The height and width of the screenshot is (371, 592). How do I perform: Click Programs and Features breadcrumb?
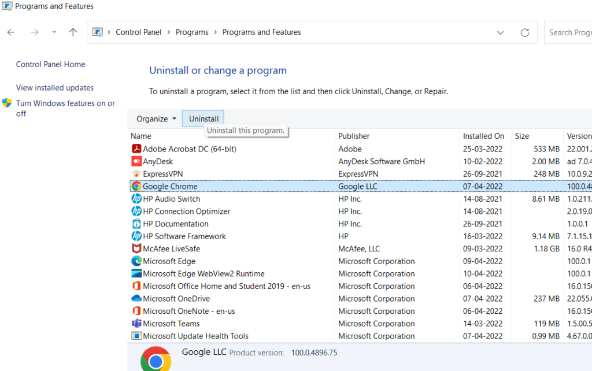[262, 32]
